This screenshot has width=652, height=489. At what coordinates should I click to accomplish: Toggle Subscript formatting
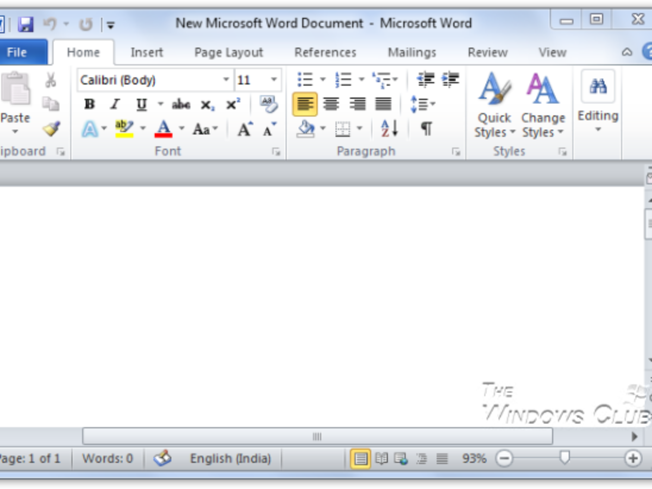click(207, 104)
